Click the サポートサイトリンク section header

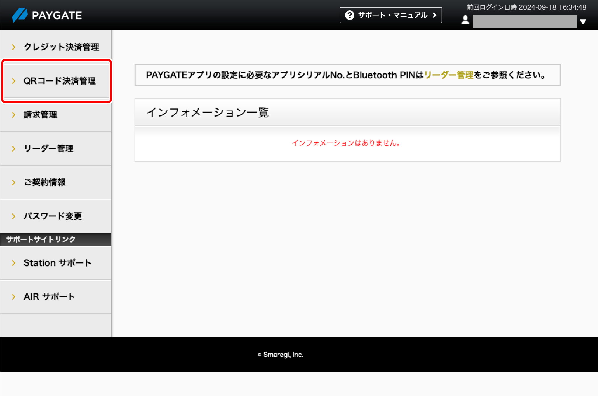point(41,240)
